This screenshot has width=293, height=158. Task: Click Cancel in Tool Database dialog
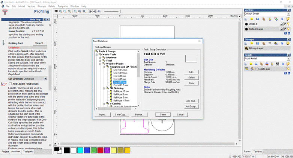point(180,114)
